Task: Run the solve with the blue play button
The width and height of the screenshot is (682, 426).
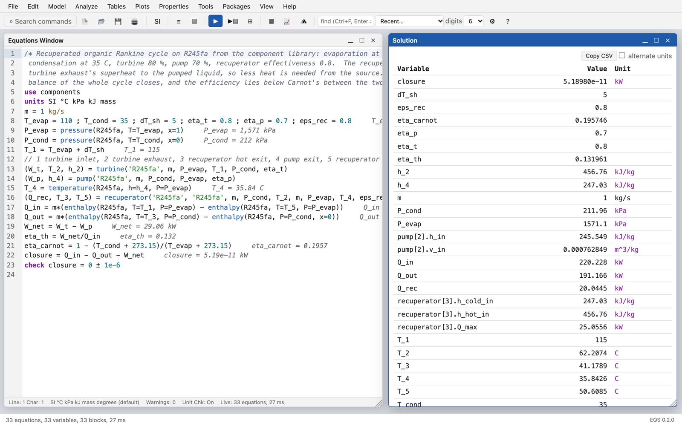Action: [x=215, y=21]
